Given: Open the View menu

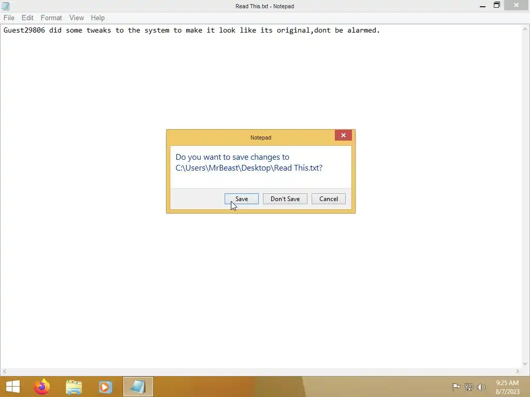Looking at the screenshot, I should click(77, 18).
